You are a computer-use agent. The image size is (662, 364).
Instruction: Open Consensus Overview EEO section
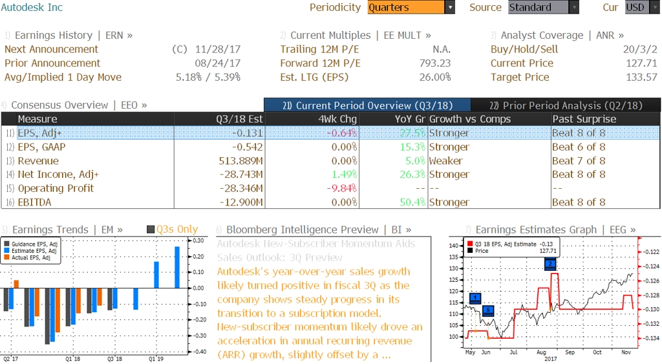coord(74,105)
